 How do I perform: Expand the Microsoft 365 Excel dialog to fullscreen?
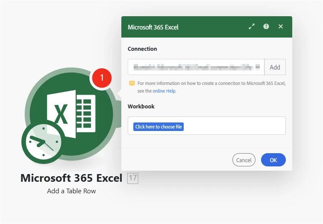252,26
